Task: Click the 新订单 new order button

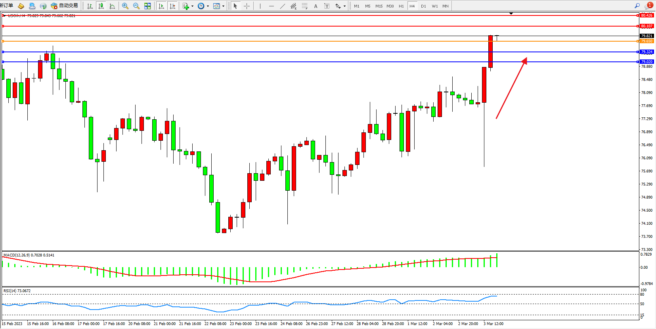Action: pyautogui.click(x=7, y=6)
